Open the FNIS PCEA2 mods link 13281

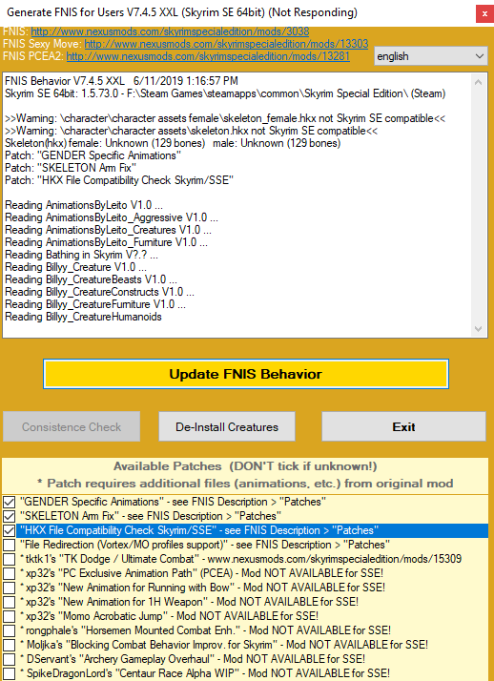coord(208,56)
